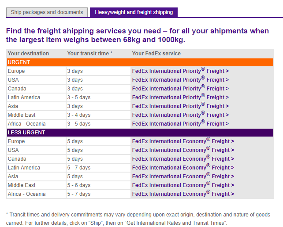Open Priority Freight link for urgent Europe

[x=180, y=71]
